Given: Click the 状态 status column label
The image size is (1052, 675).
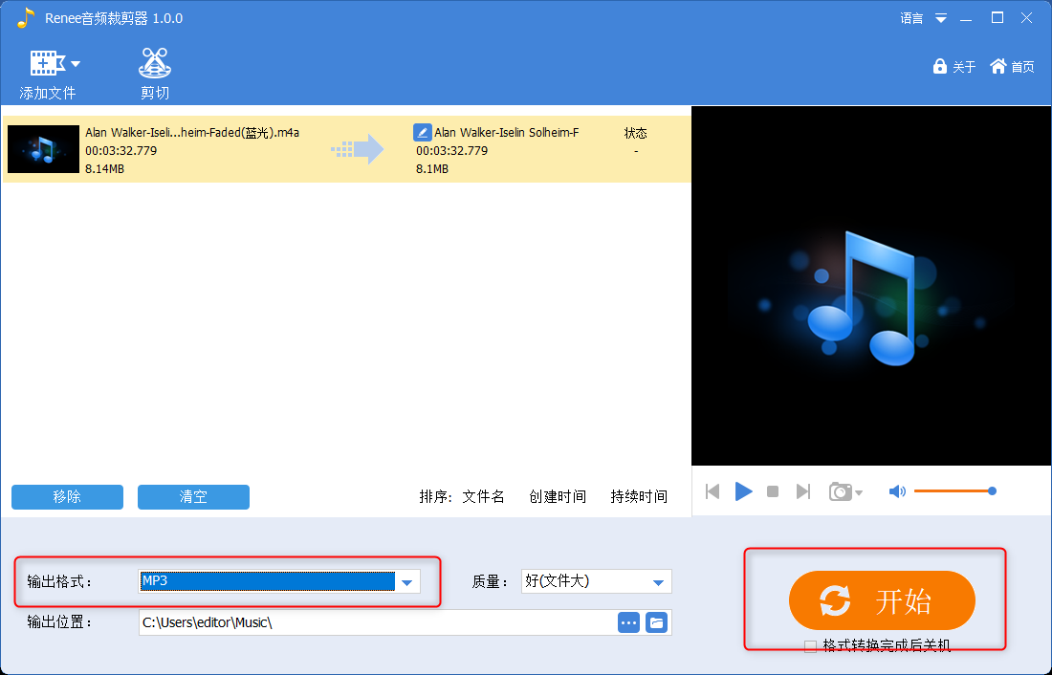Looking at the screenshot, I should click(635, 133).
